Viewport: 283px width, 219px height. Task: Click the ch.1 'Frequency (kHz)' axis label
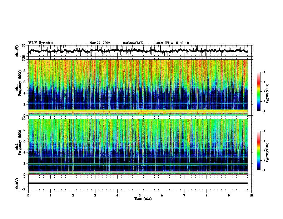[x=20, y=83]
